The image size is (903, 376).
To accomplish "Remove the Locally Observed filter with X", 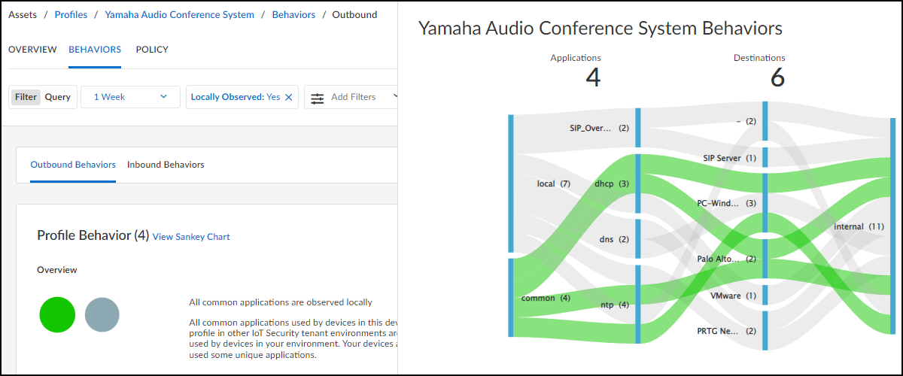I will pyautogui.click(x=288, y=97).
